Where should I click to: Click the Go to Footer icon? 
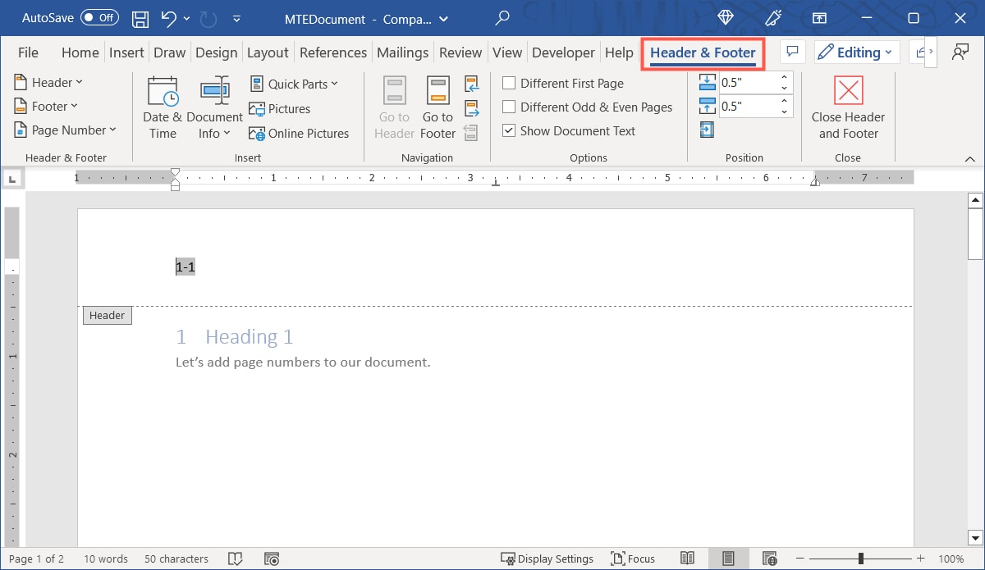(437, 107)
